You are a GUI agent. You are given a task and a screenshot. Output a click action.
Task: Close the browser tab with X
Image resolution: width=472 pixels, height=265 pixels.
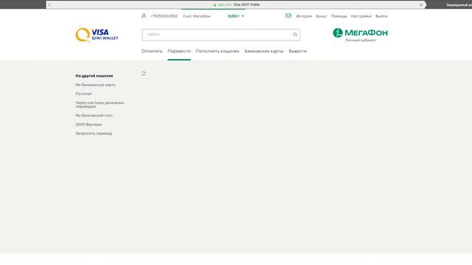point(421,4)
